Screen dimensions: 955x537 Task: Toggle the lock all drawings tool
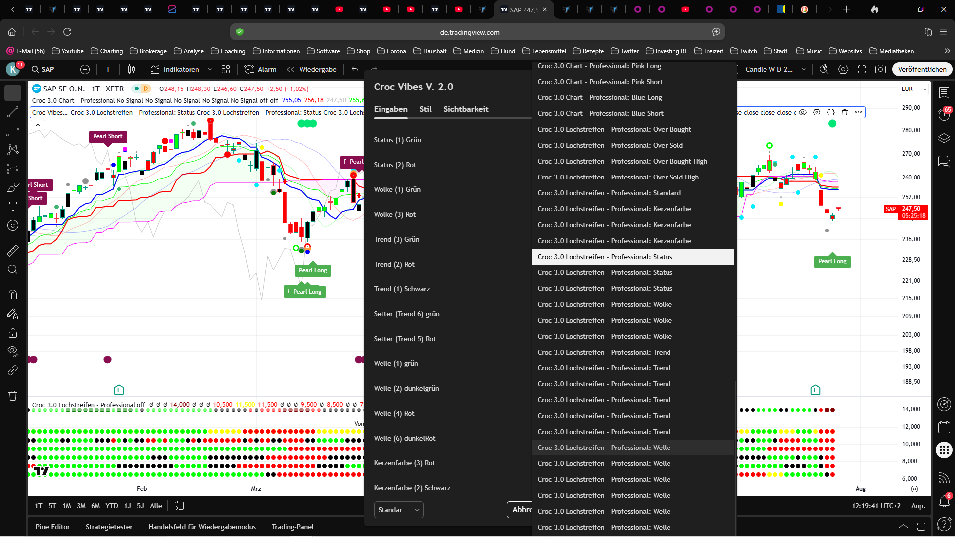point(13,333)
